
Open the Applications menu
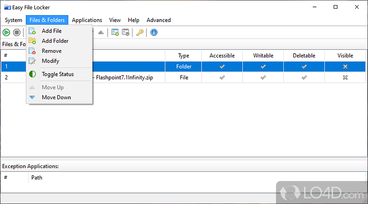87,20
